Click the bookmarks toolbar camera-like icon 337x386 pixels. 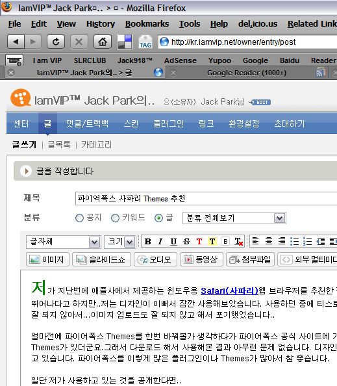14,60
